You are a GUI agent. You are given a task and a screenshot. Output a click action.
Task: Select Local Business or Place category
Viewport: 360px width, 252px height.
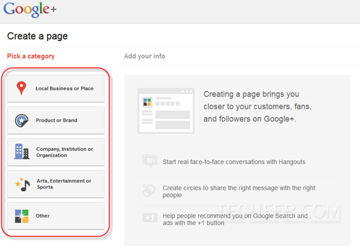tap(56, 89)
